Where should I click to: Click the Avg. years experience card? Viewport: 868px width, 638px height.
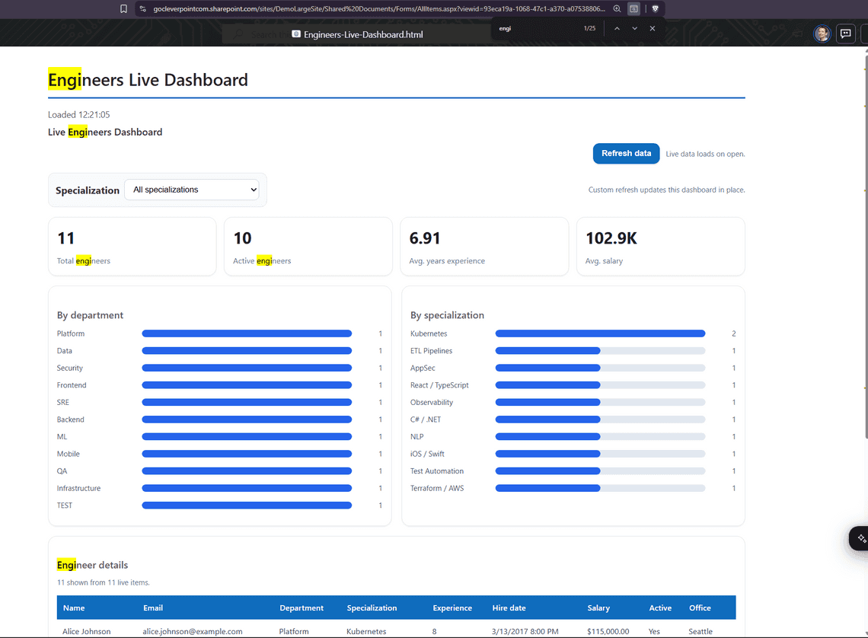(x=484, y=246)
